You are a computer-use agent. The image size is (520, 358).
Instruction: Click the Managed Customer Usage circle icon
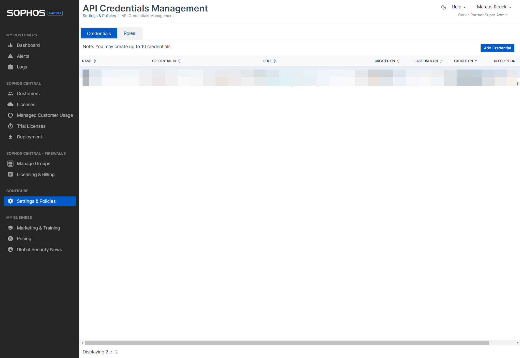10,115
